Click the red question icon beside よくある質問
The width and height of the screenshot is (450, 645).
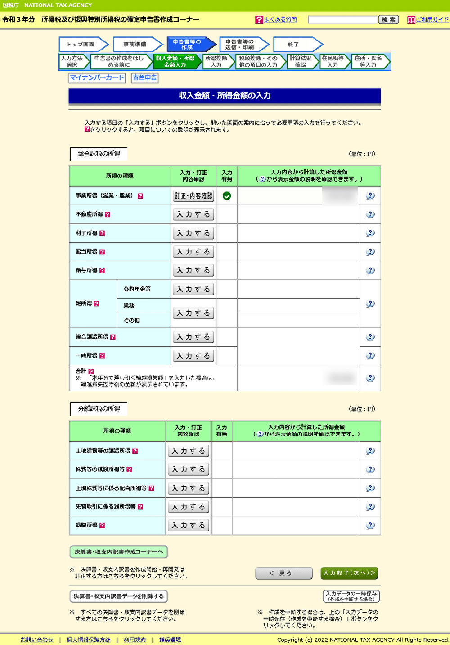(x=259, y=19)
